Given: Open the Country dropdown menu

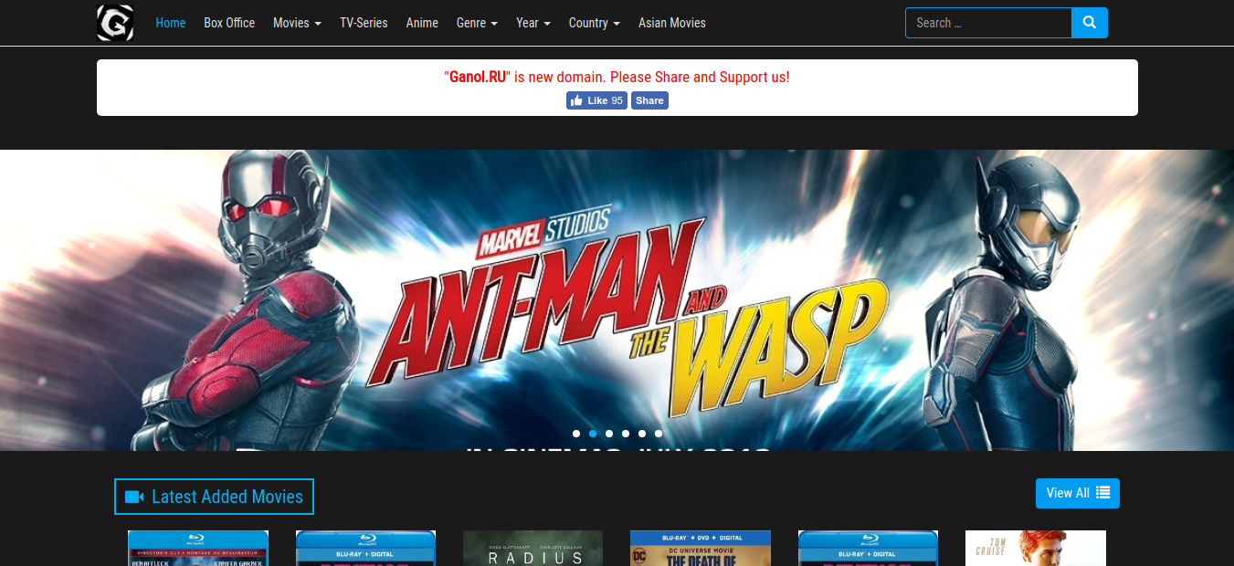Looking at the screenshot, I should pyautogui.click(x=594, y=23).
